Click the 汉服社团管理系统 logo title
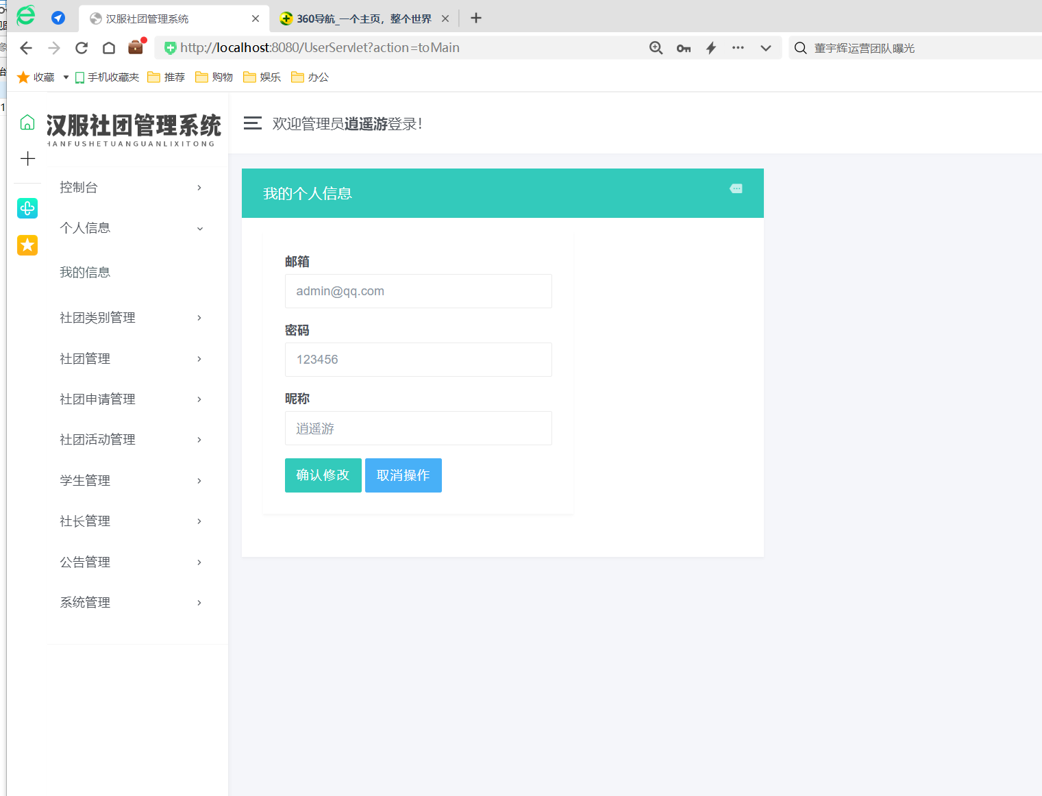Screen dimensions: 1042x796 [134, 129]
